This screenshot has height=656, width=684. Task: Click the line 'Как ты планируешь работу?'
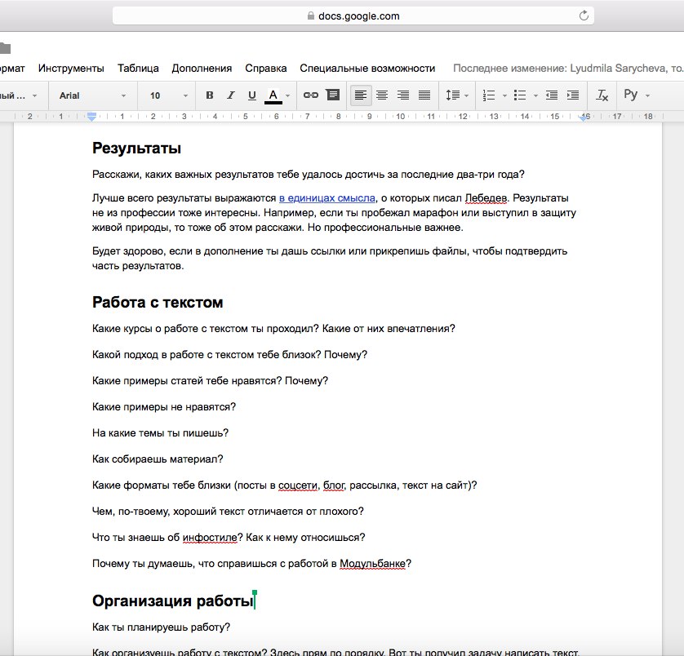coord(161,627)
